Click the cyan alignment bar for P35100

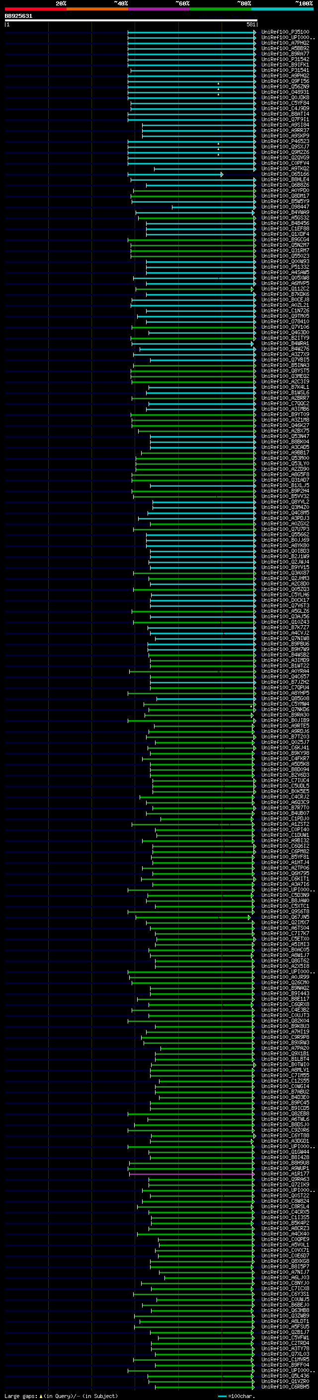pos(192,32)
